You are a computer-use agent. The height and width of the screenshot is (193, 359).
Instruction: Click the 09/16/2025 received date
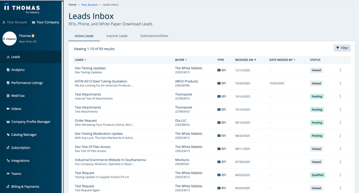[243, 122]
